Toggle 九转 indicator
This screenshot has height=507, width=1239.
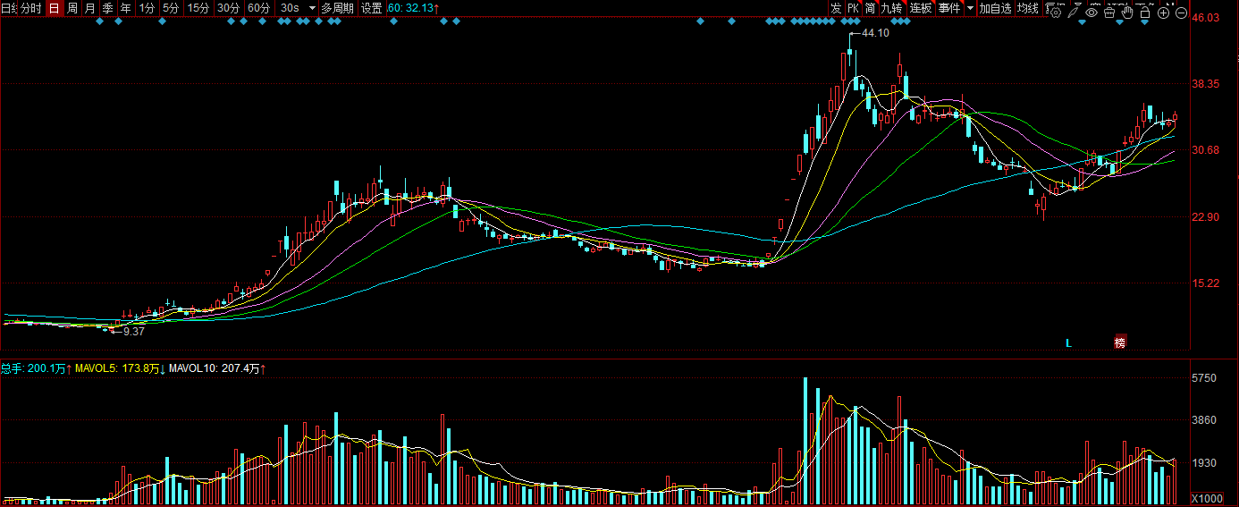point(892,8)
